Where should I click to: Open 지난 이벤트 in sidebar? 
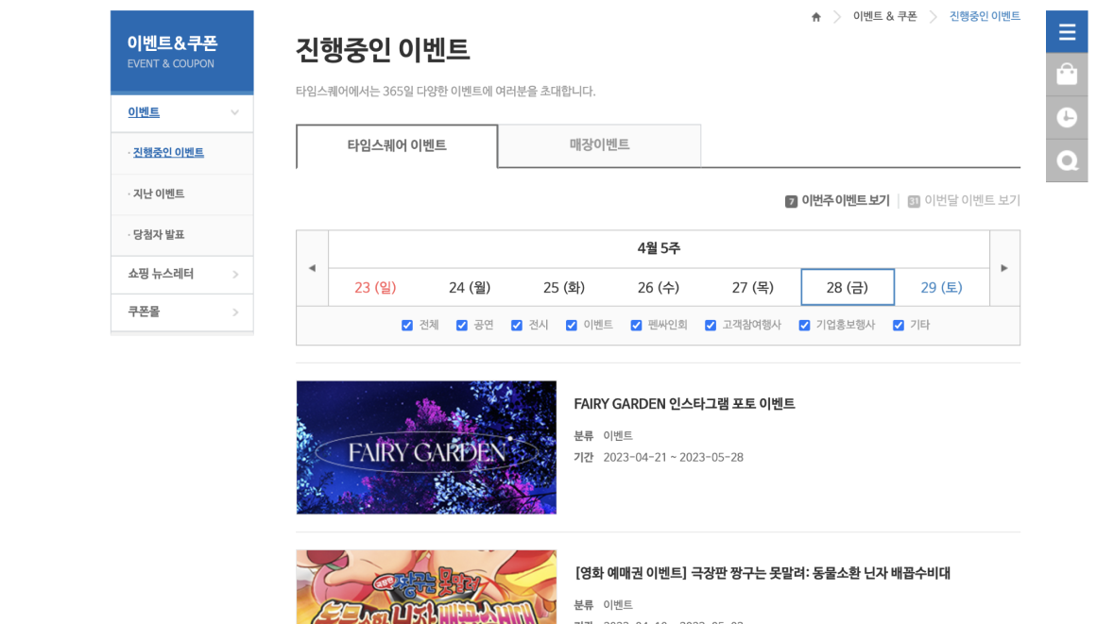pyautogui.click(x=159, y=194)
